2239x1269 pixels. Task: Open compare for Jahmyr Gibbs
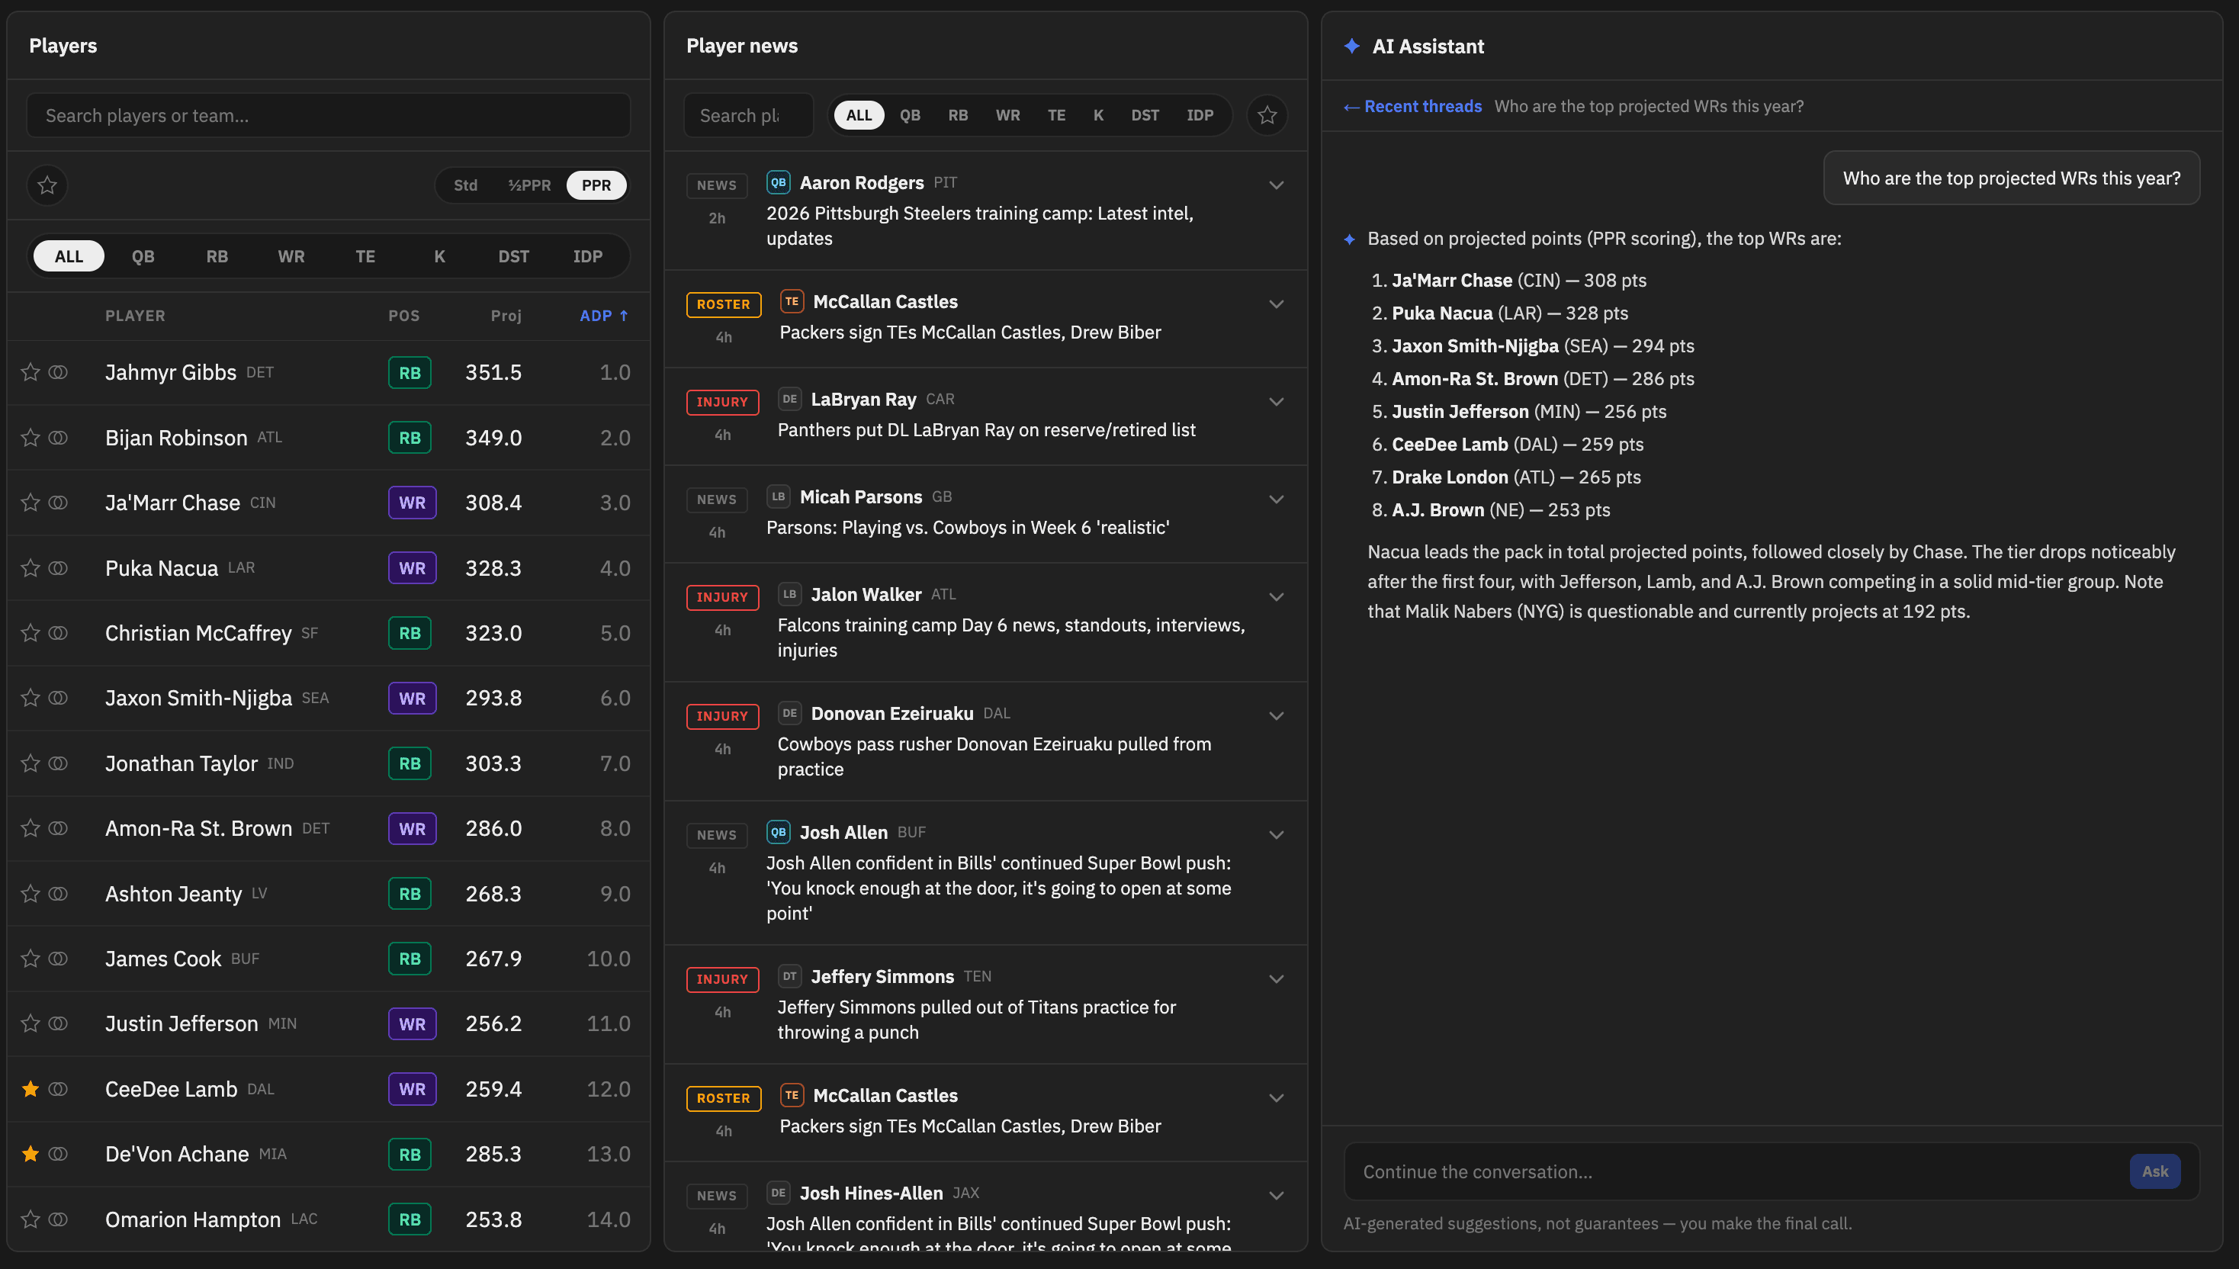59,372
